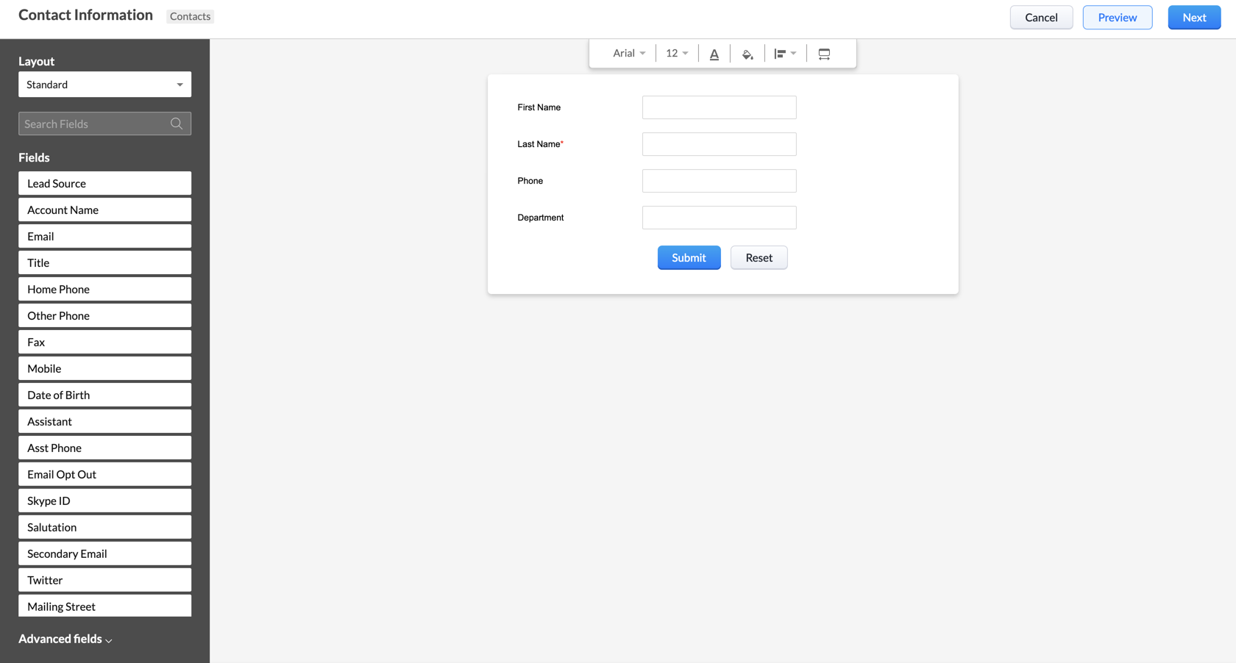
Task: Click the search magnifier in Search Fields
Action: pyautogui.click(x=177, y=123)
